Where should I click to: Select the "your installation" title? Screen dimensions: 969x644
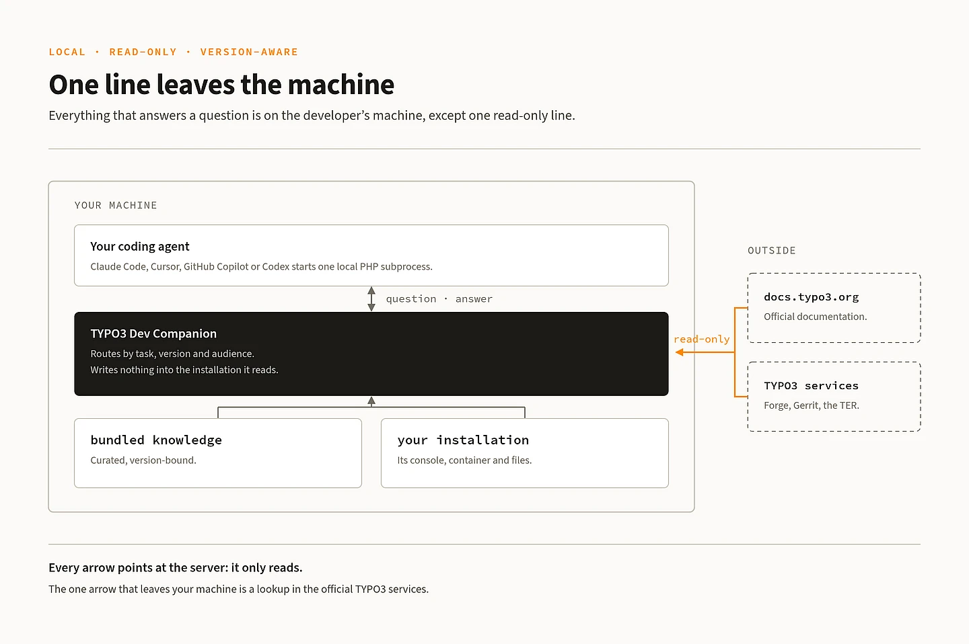click(463, 440)
